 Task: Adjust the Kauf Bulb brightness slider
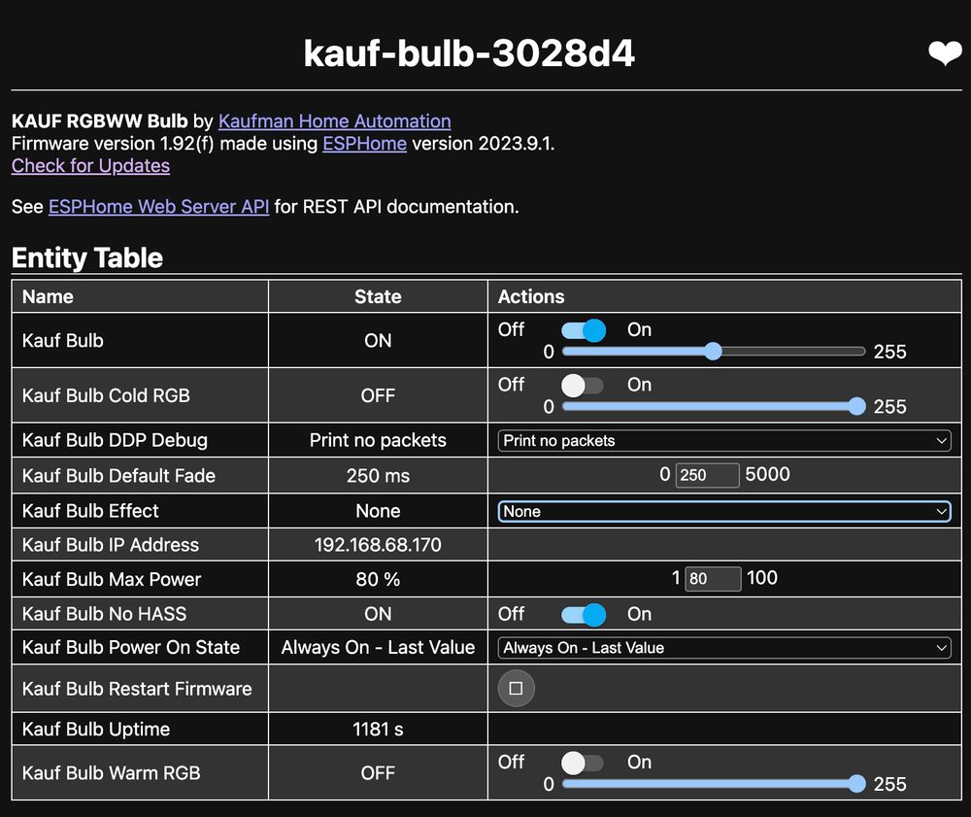coord(713,351)
